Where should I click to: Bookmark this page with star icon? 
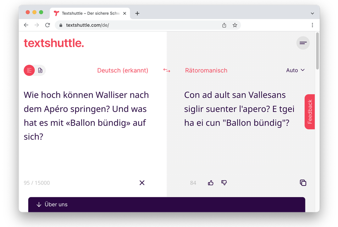point(235,25)
